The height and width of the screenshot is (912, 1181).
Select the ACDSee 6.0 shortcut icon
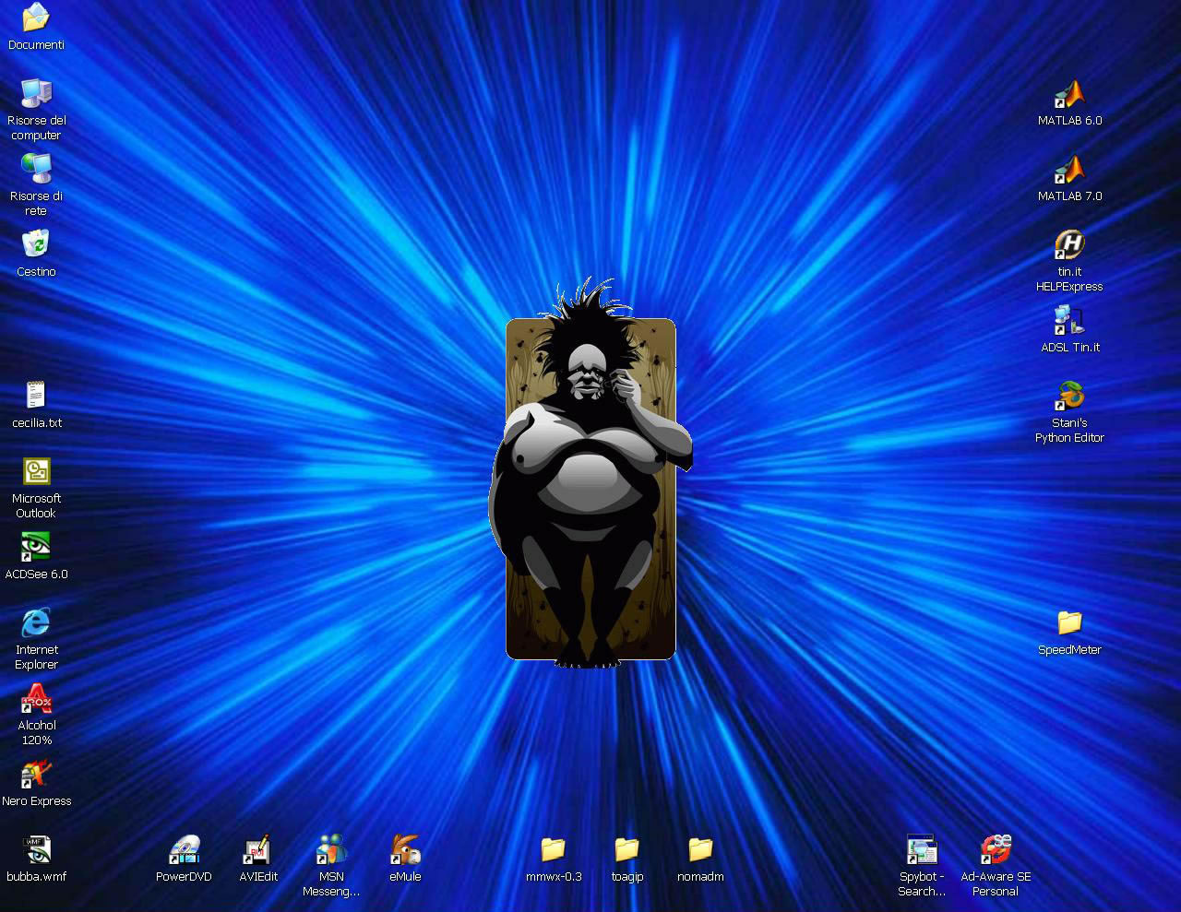[36, 547]
